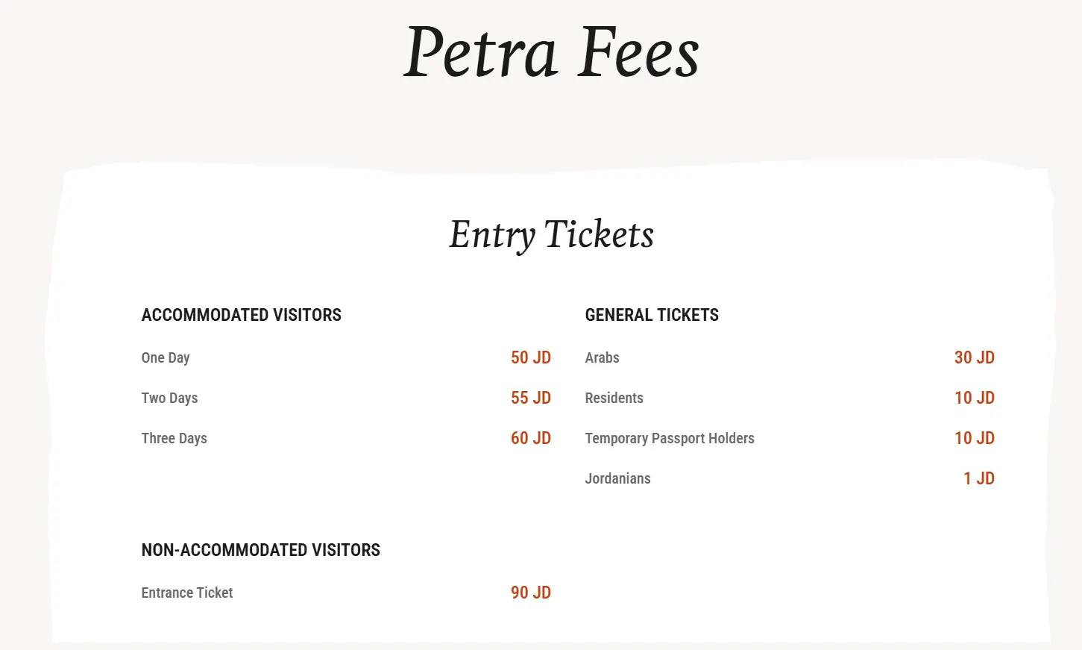Viewport: 1082px width, 650px height.
Task: Click the Jordanians ticket label
Action: pyautogui.click(x=617, y=478)
